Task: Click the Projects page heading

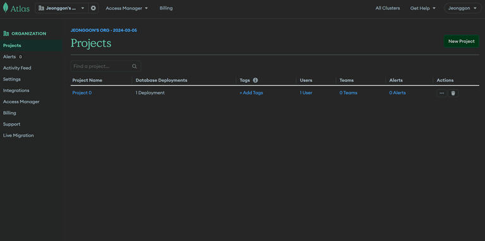Action: 91,44
